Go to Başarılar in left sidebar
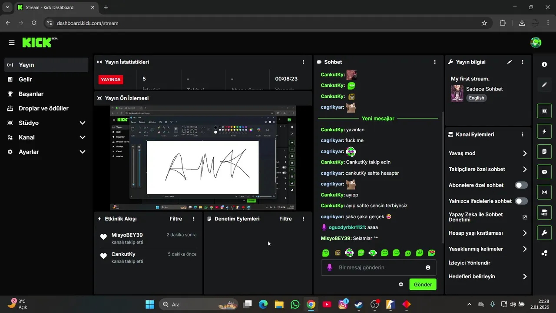This screenshot has height=313, width=556. tap(46, 94)
